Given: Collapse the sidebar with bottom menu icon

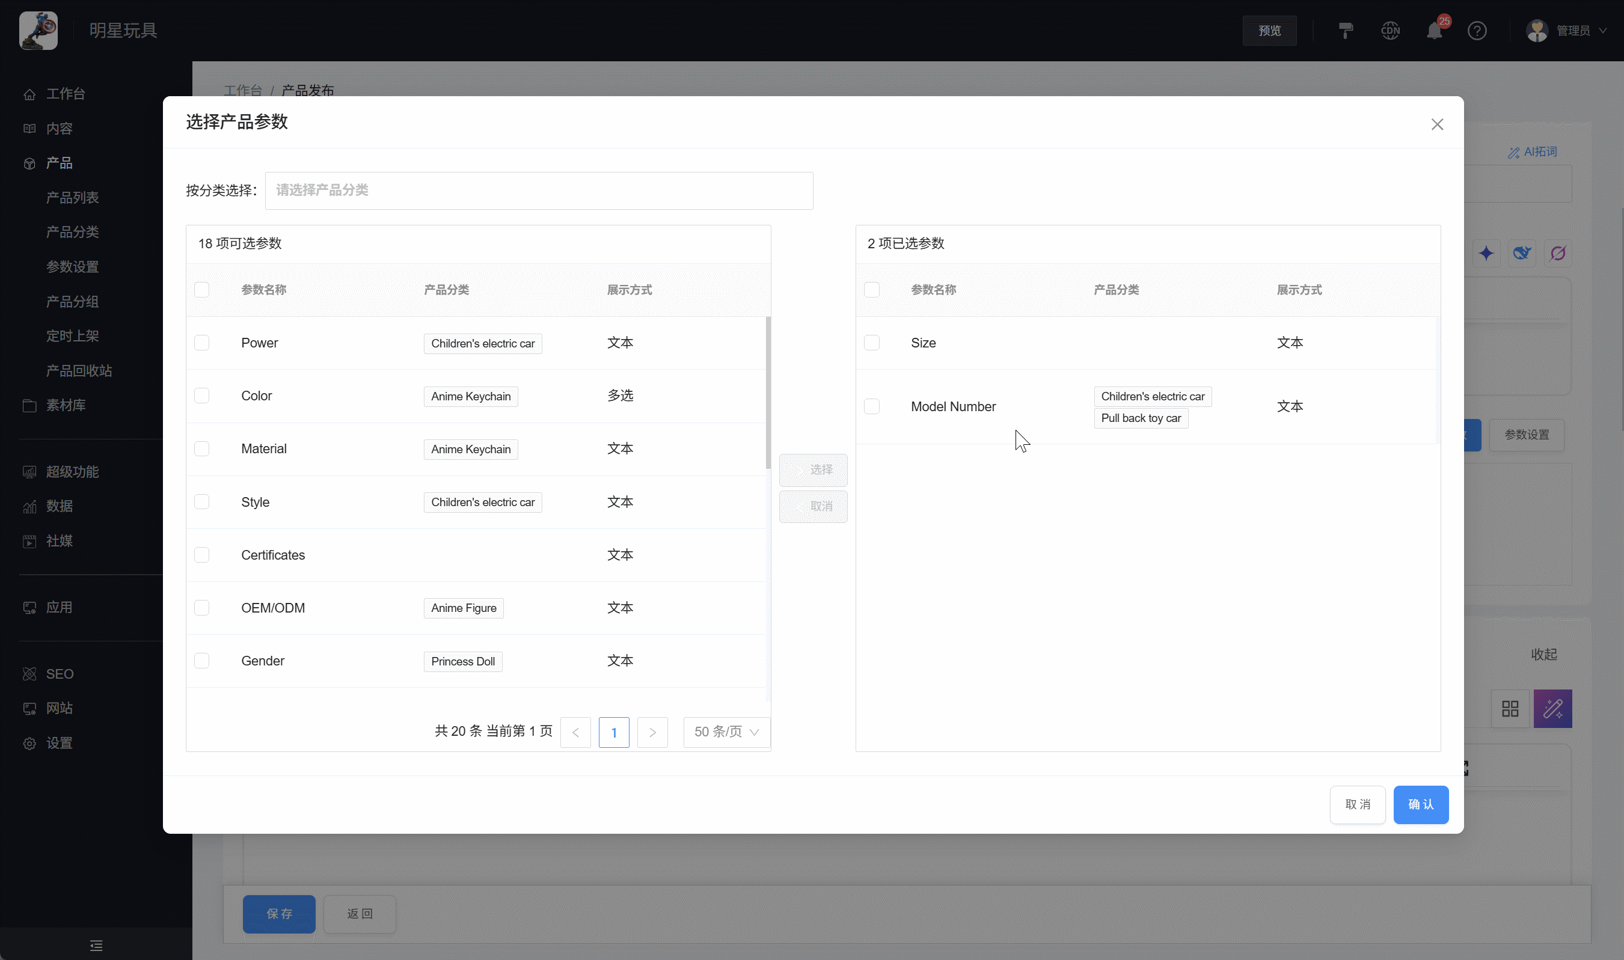Looking at the screenshot, I should point(96,945).
